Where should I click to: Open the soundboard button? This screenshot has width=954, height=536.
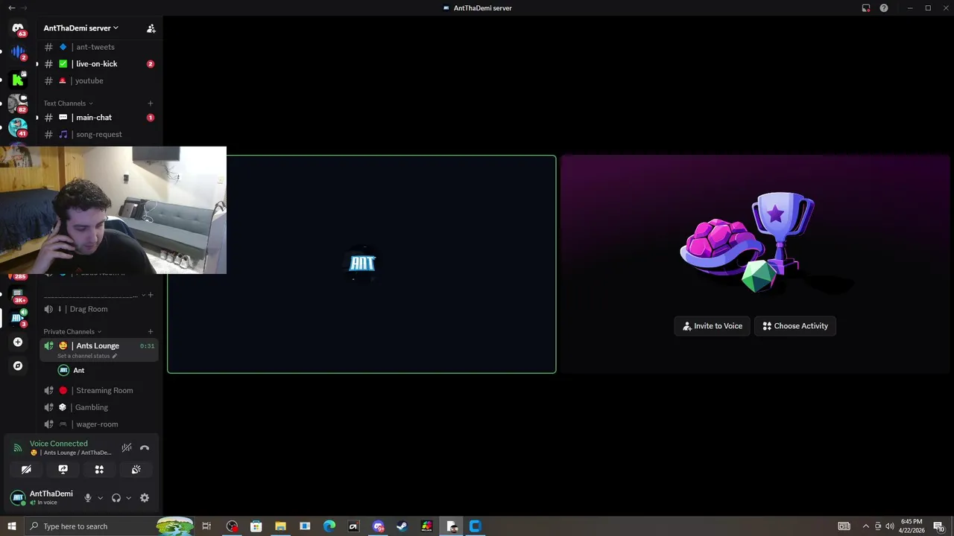(136, 470)
